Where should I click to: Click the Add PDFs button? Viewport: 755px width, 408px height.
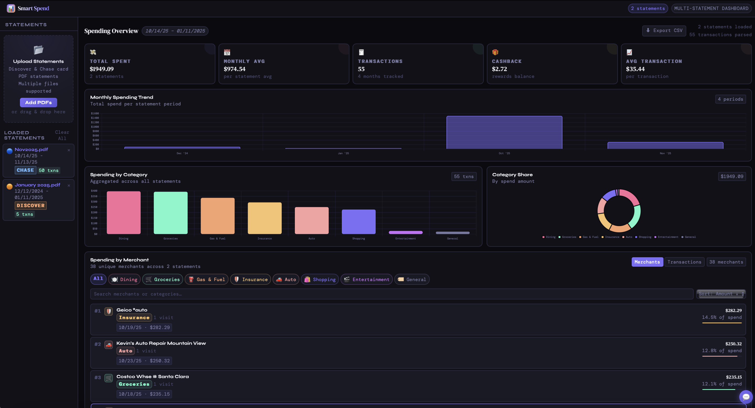[38, 103]
